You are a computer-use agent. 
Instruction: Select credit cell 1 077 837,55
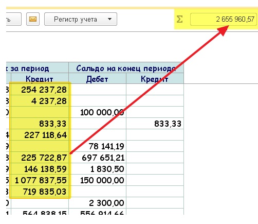pyautogui.click(x=40, y=180)
